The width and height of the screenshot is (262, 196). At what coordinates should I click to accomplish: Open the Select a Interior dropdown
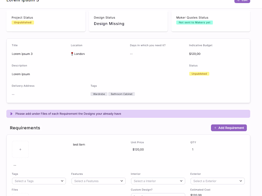pos(158,181)
